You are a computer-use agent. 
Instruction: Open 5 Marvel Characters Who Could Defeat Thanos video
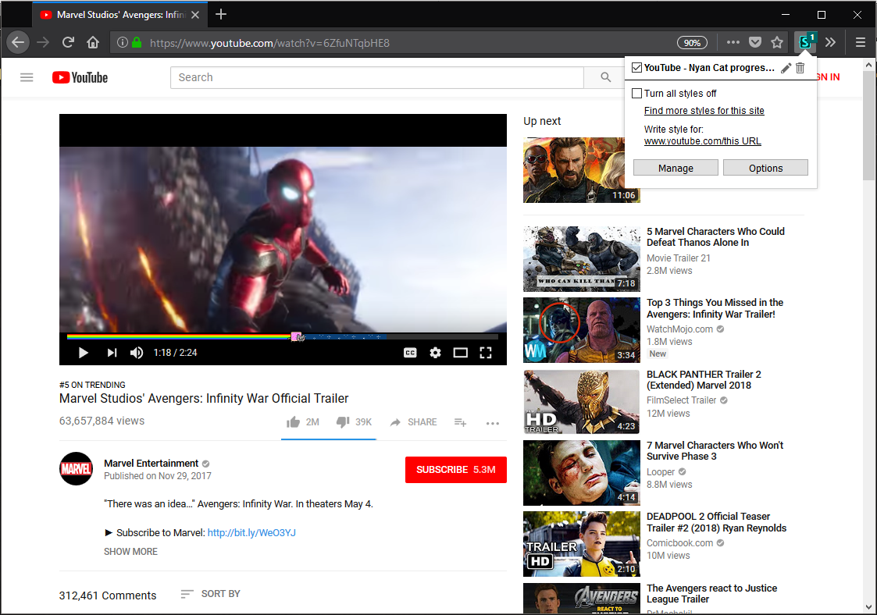(x=715, y=237)
